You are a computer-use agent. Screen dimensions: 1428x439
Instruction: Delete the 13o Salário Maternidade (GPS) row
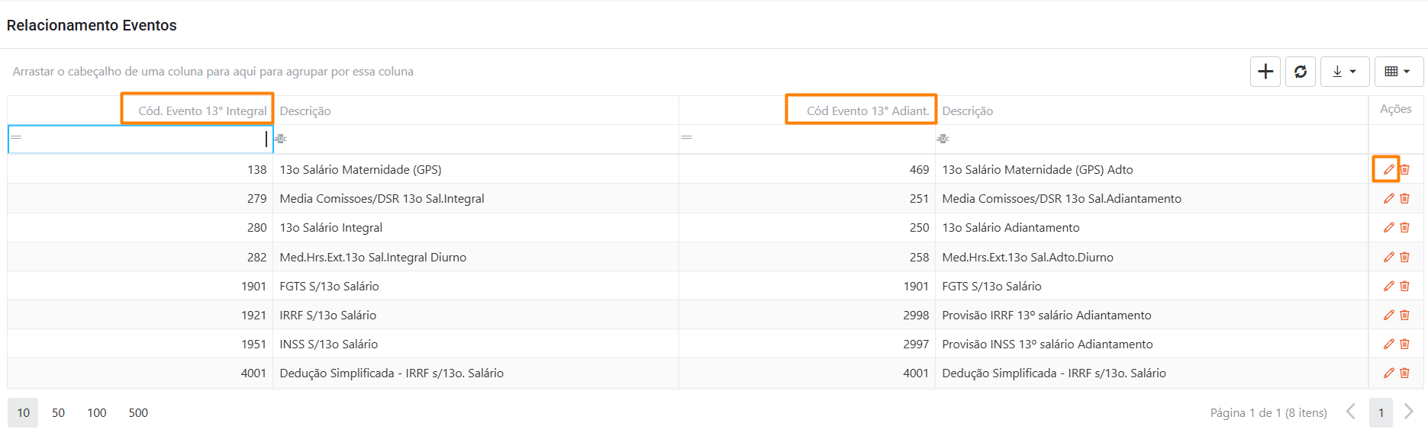click(1404, 169)
